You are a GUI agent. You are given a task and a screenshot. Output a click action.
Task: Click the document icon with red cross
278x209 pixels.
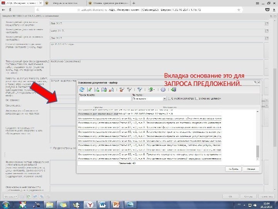[111, 89]
